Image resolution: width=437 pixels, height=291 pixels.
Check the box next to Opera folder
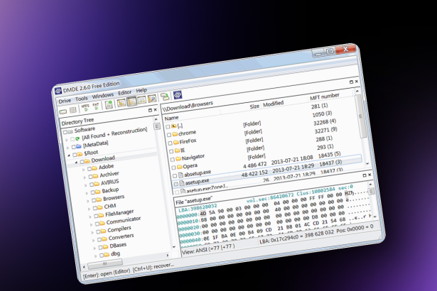click(167, 166)
